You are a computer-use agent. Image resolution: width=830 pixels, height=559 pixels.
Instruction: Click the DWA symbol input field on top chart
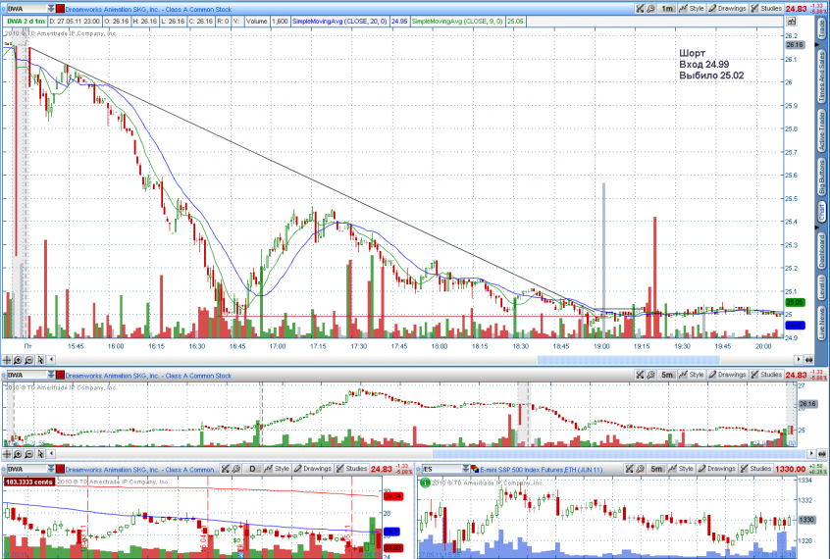(x=25, y=8)
